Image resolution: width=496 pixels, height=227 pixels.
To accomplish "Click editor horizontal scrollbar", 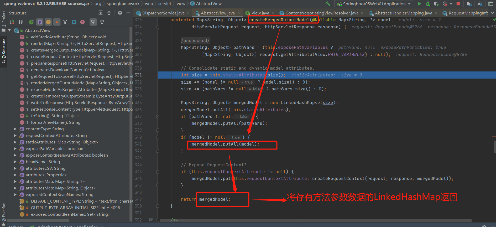I will [x=316, y=220].
